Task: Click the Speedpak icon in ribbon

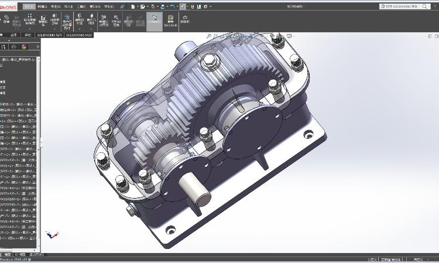Action: [x=170, y=21]
